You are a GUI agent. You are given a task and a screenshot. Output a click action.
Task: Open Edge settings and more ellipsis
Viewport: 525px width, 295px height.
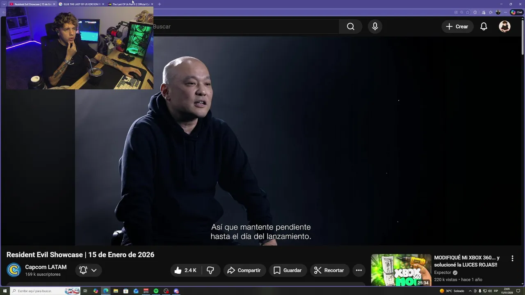click(x=505, y=12)
